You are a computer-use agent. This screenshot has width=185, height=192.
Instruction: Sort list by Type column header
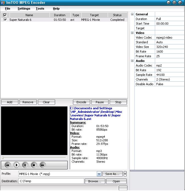76,15
